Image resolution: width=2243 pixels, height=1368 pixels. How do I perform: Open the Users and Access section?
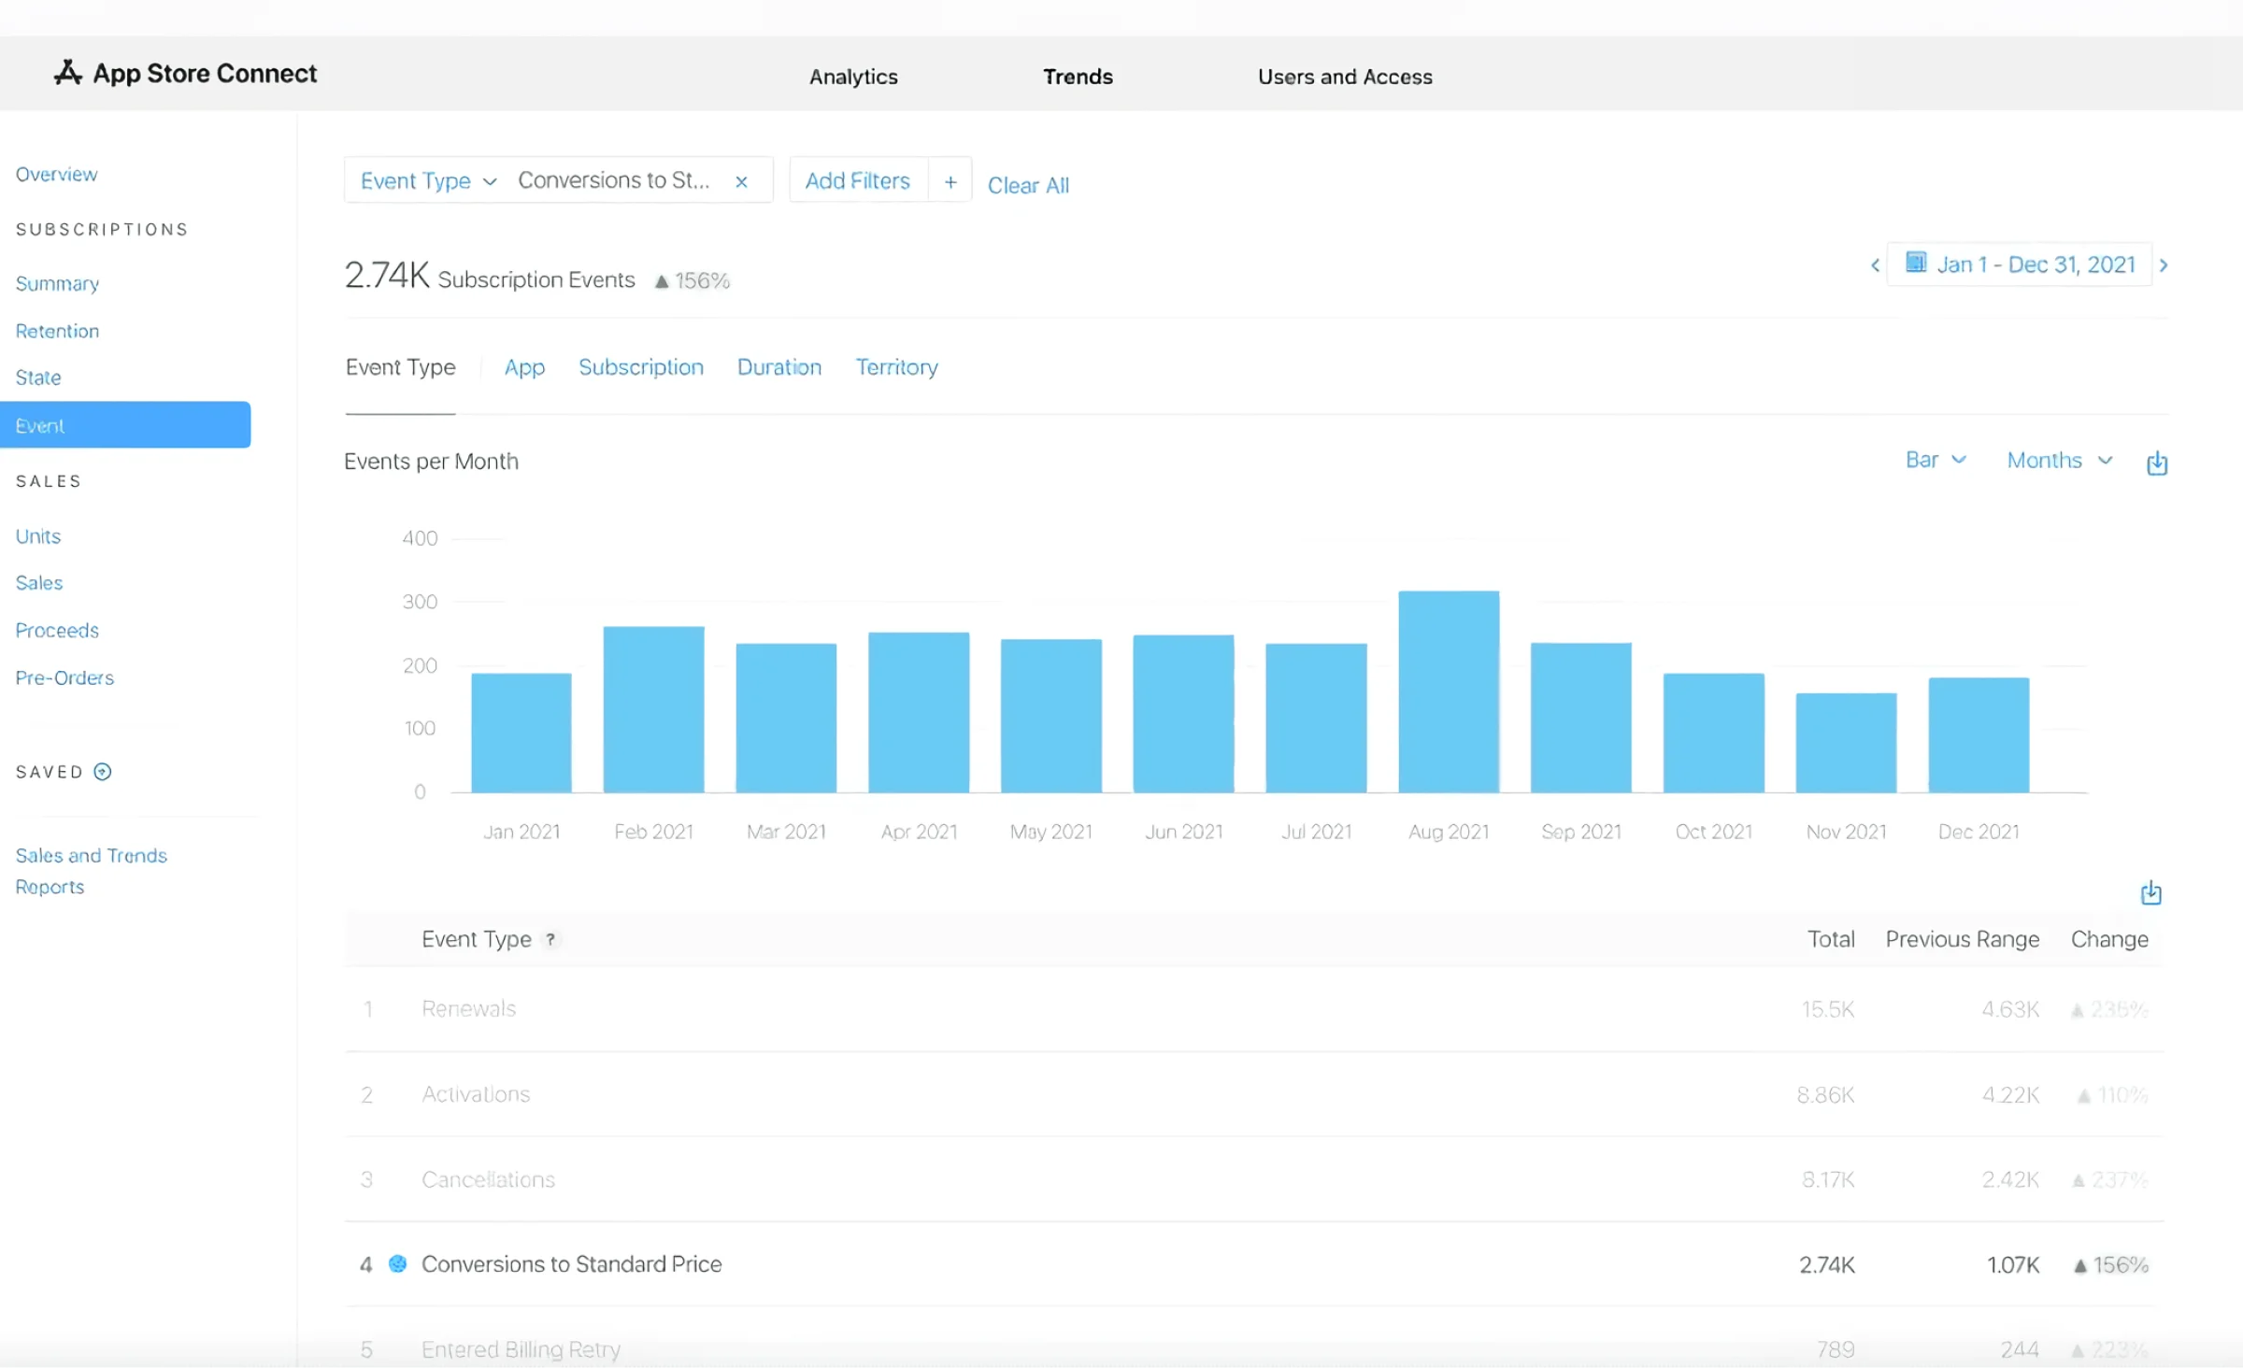(x=1345, y=77)
